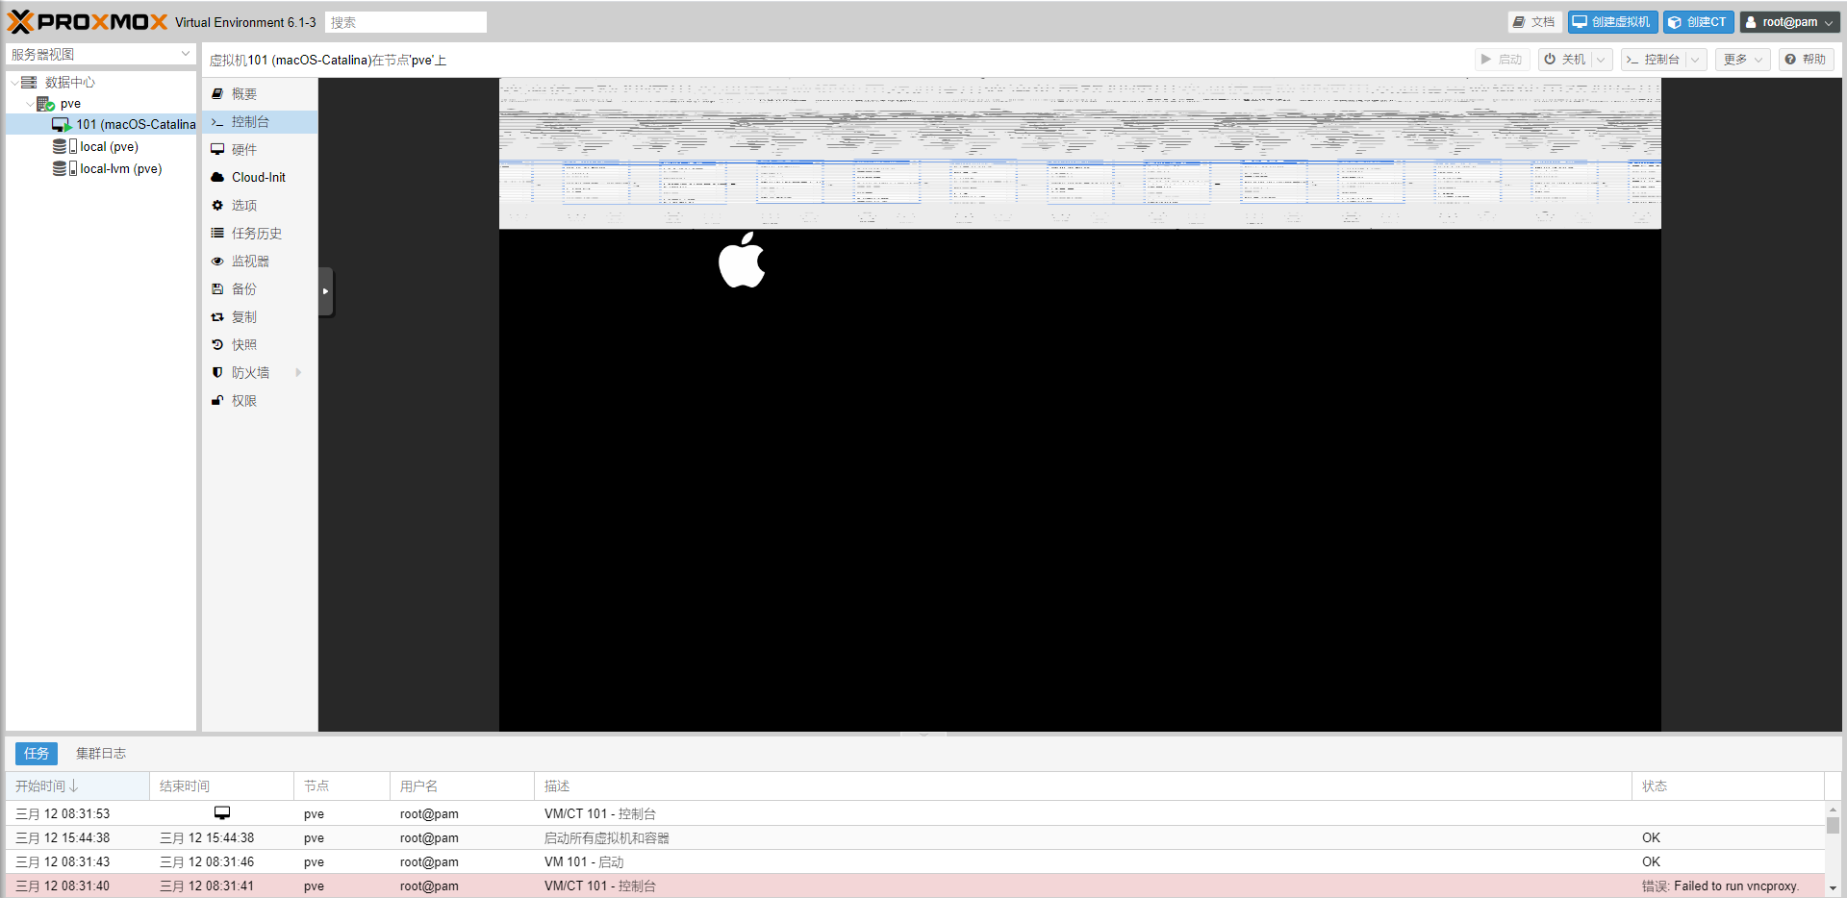The height and width of the screenshot is (898, 1847).
Task: Open the root@pam user menu
Action: [x=1789, y=22]
